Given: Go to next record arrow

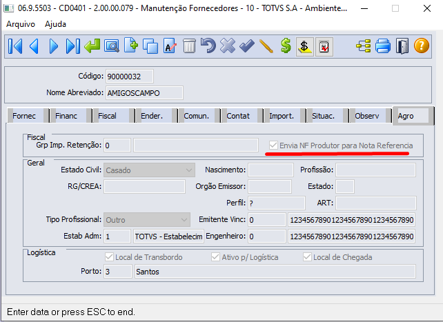Looking at the screenshot, I should [x=53, y=46].
